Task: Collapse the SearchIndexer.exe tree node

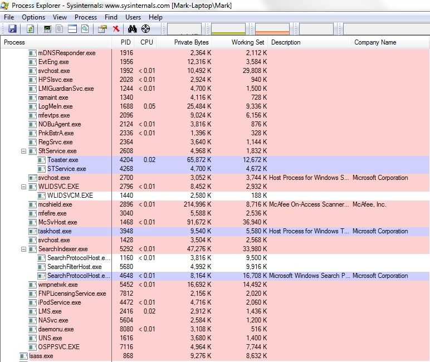Action: [24, 249]
